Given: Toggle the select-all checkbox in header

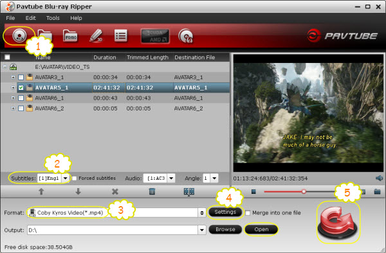Looking at the screenshot, I should (7, 57).
